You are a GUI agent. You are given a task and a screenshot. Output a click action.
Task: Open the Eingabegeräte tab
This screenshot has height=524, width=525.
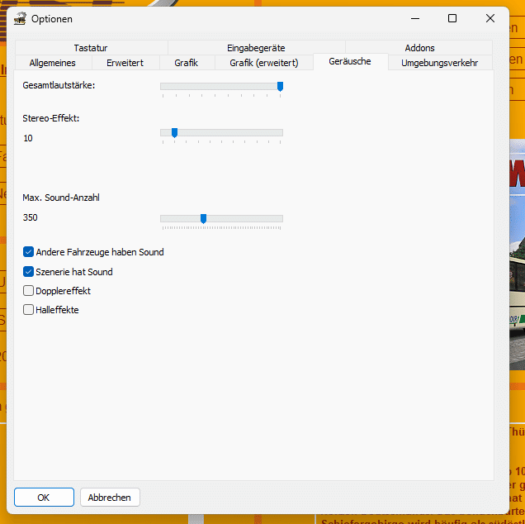(256, 48)
